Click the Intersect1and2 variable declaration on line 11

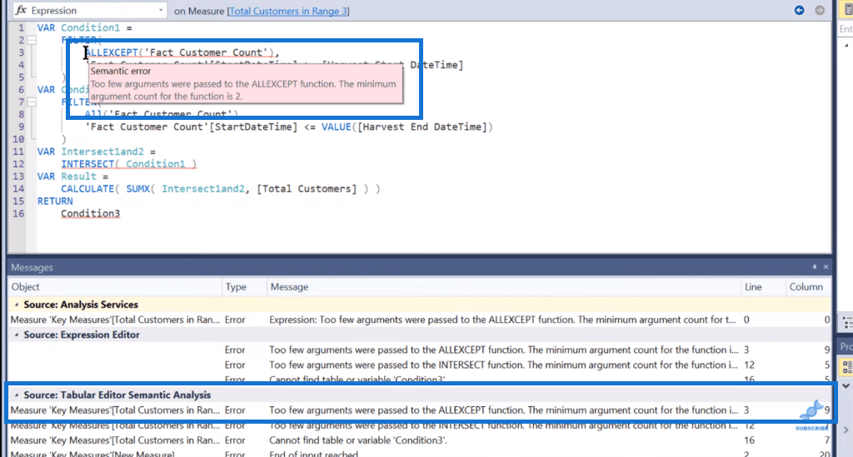pos(102,152)
